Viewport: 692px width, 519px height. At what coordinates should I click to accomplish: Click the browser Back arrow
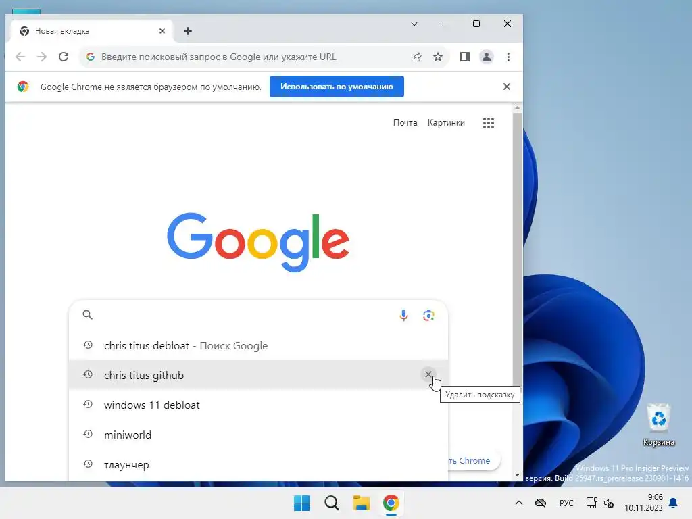pyautogui.click(x=20, y=57)
